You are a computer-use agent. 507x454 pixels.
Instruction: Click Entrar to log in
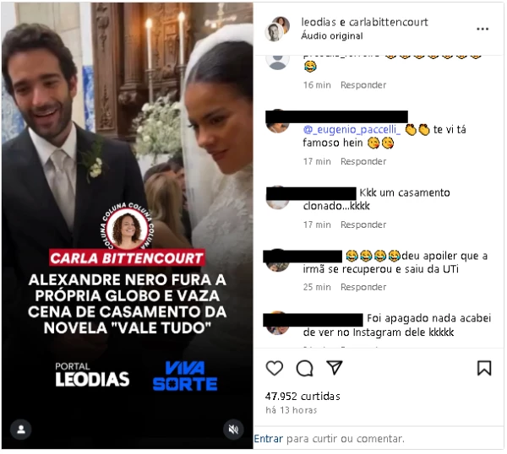tap(269, 439)
